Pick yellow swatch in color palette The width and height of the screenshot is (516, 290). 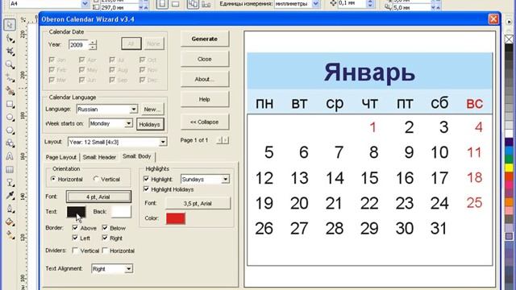[509, 168]
